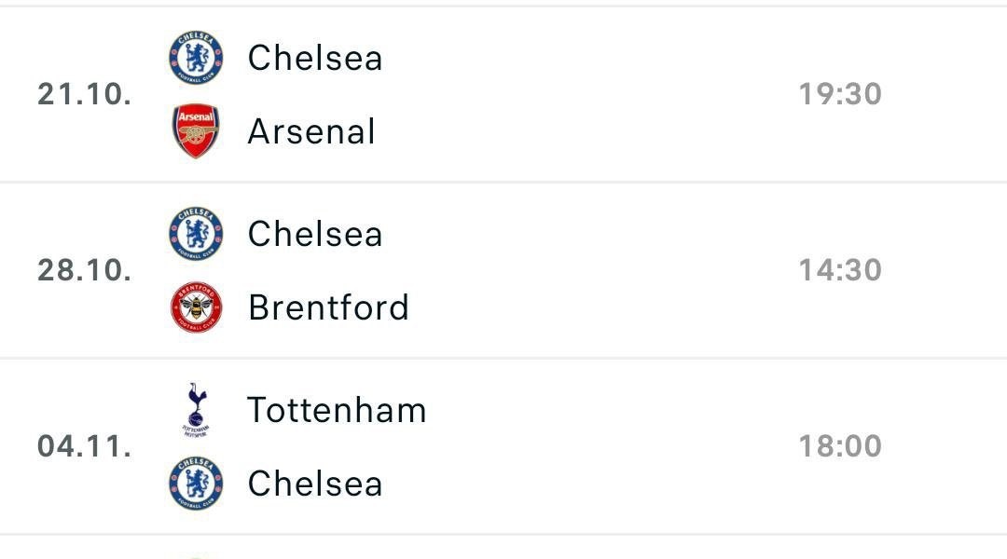
Task: Click Chelsea crest in the 21.10. fixture
Action: (x=196, y=57)
